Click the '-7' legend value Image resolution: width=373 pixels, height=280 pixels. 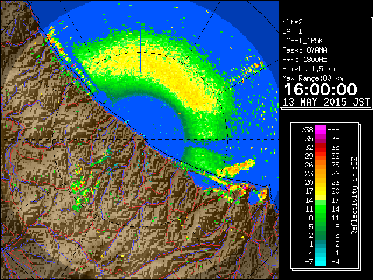(309, 262)
